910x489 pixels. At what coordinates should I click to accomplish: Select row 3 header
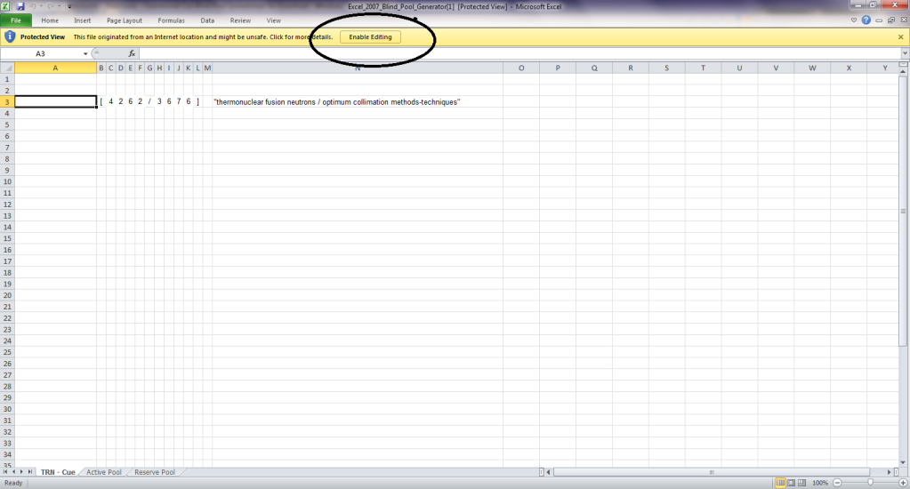7,102
